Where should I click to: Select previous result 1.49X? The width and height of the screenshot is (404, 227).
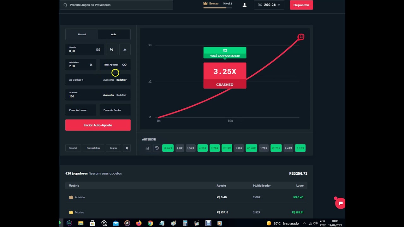[x=288, y=148]
